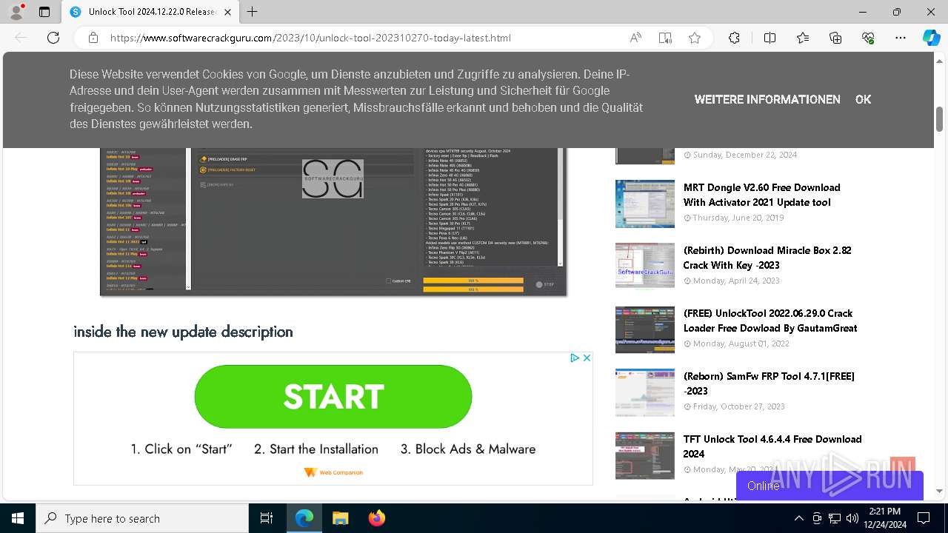Open Collections panel

click(x=835, y=38)
